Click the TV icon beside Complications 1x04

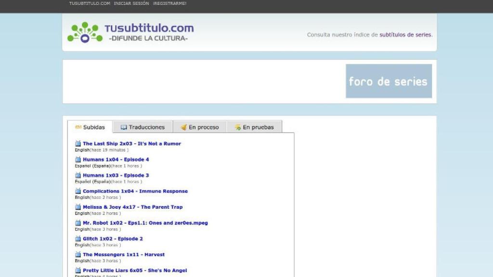pyautogui.click(x=78, y=191)
